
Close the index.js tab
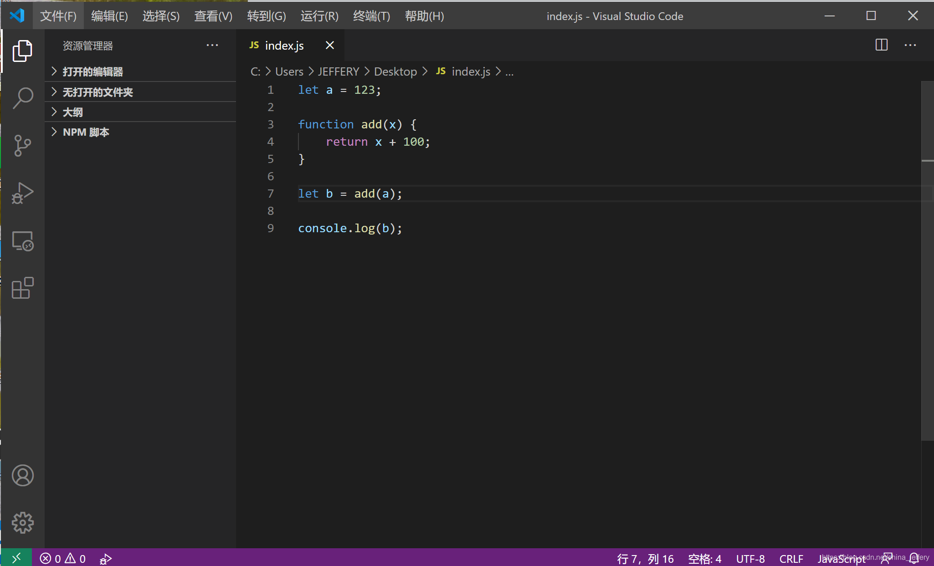[x=330, y=45]
